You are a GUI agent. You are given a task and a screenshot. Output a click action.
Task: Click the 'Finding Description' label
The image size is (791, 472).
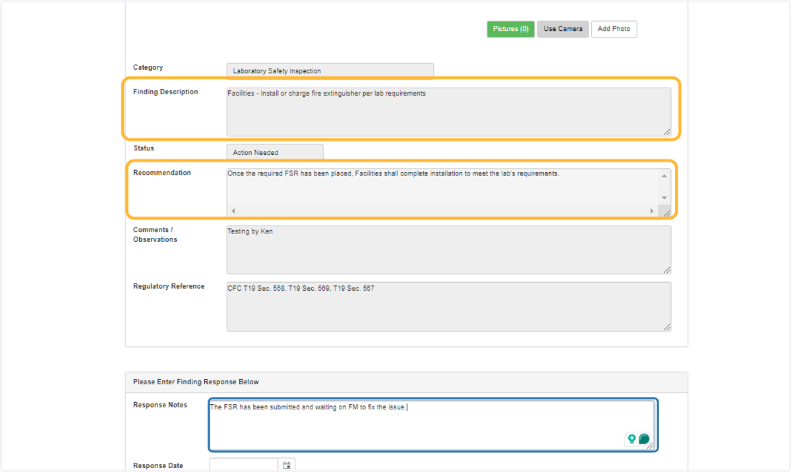pyautogui.click(x=165, y=92)
